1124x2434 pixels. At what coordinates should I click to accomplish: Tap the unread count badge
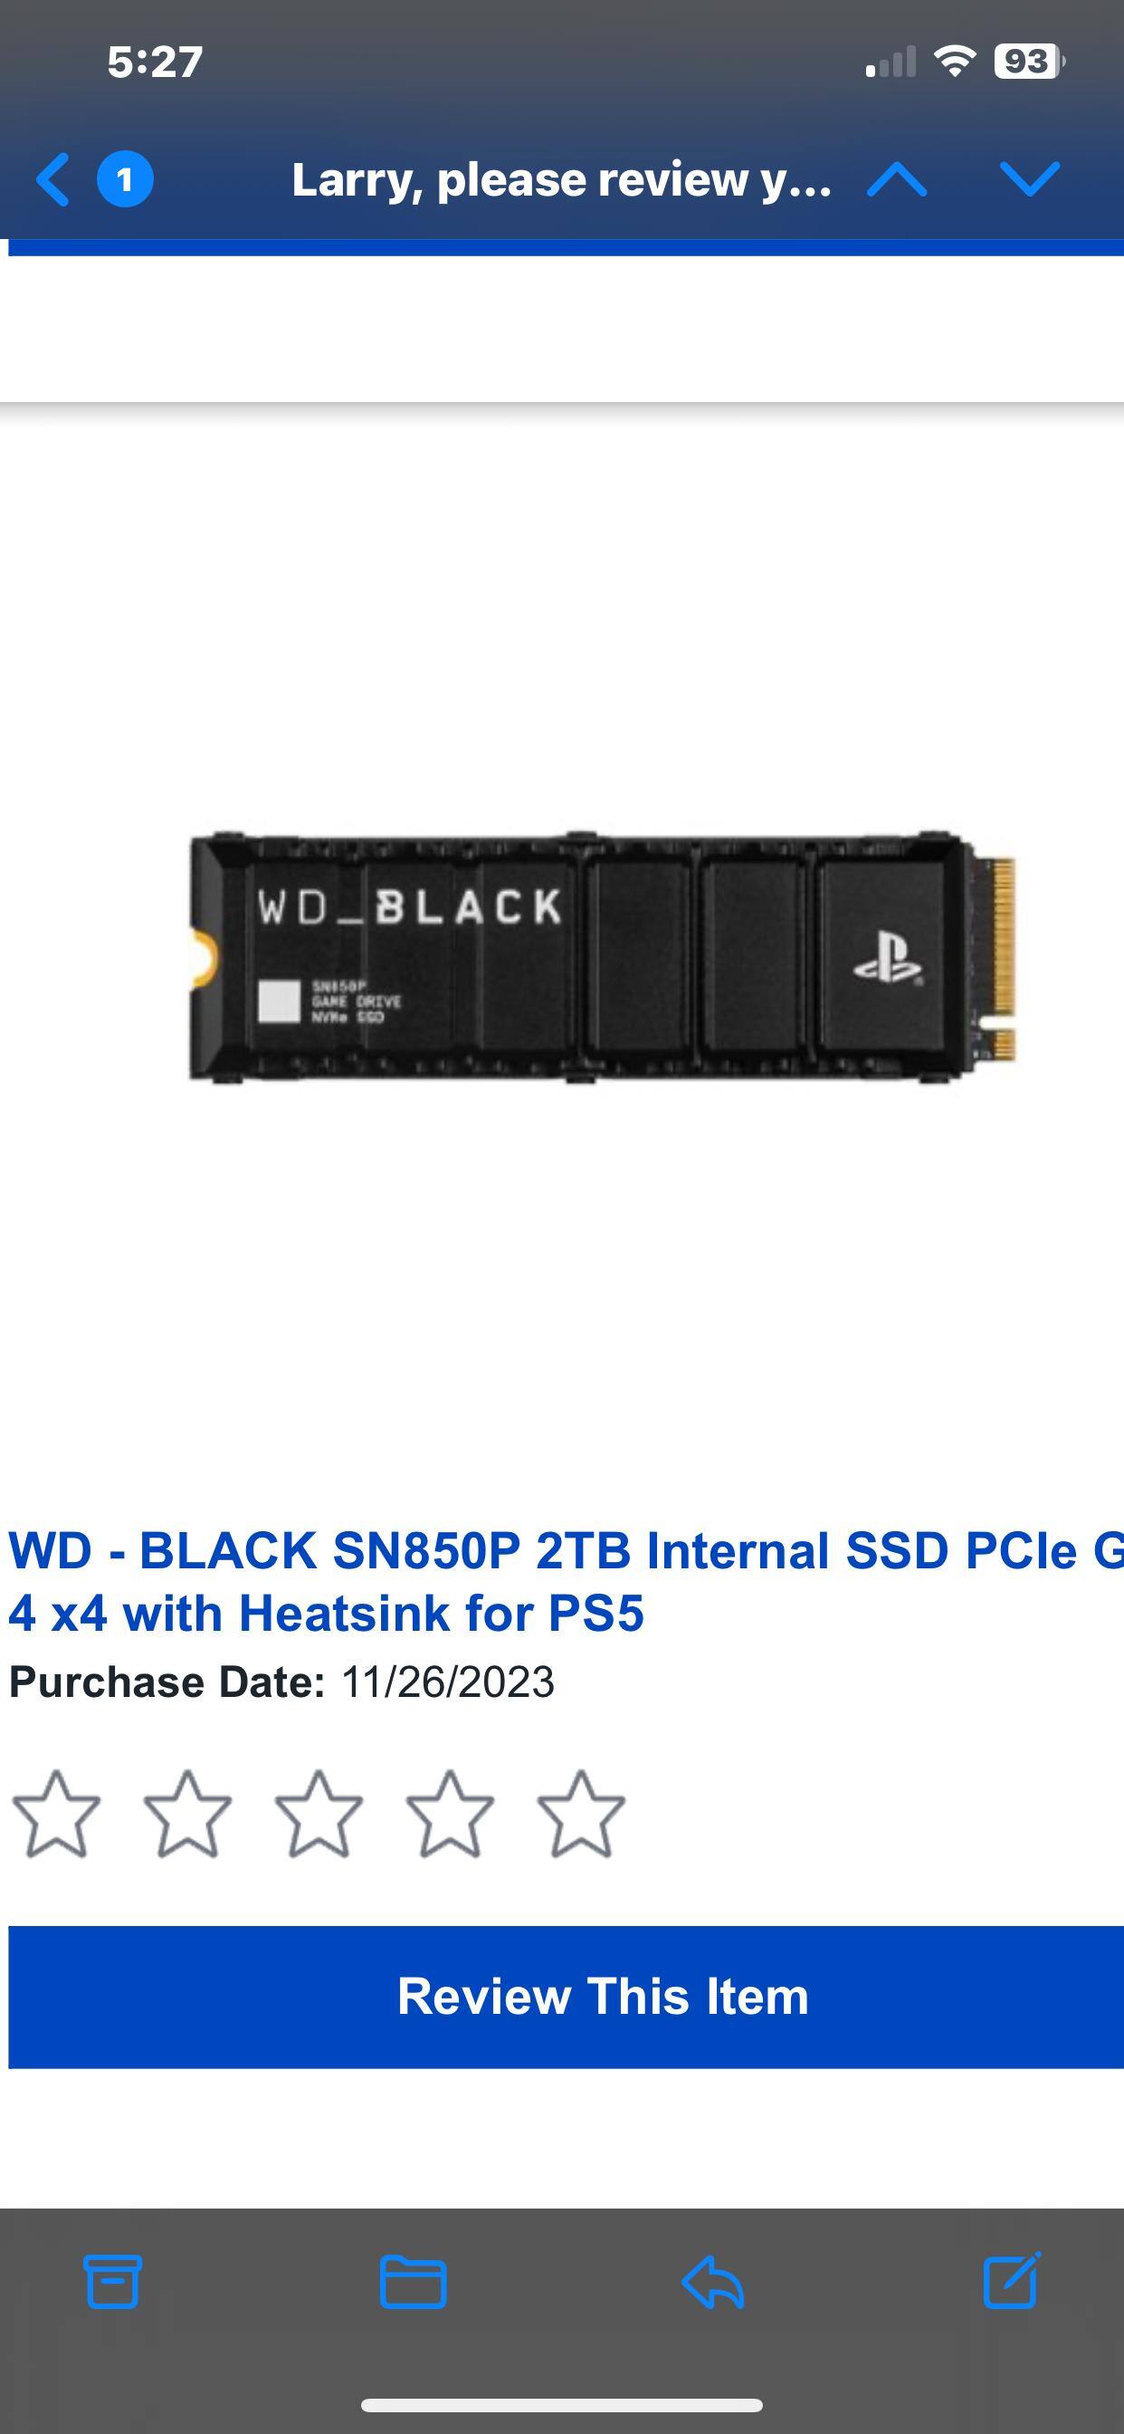click(125, 179)
